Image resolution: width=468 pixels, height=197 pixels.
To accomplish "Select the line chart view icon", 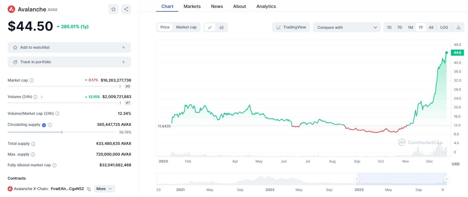I will click(210, 28).
